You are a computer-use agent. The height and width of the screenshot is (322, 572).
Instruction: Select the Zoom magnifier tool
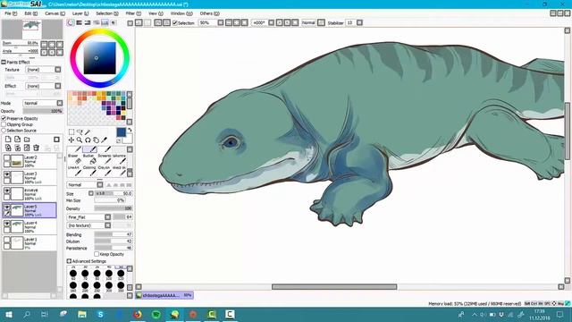pyautogui.click(x=80, y=140)
